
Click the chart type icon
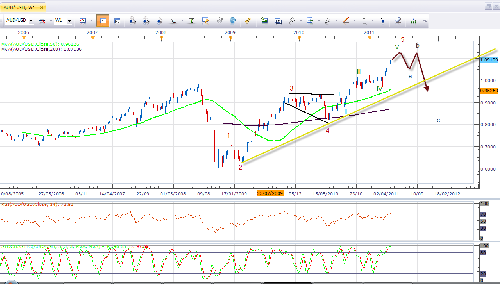point(83,20)
